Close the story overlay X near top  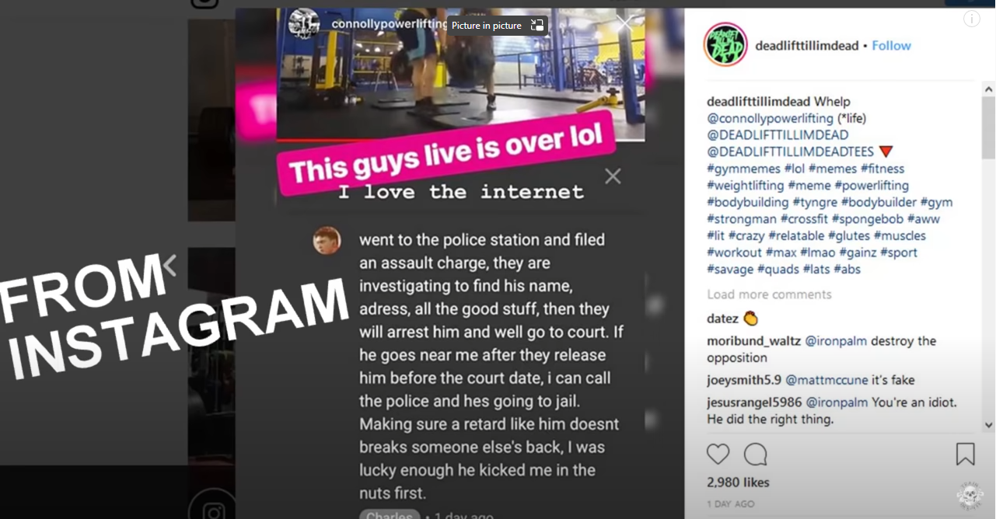click(625, 23)
